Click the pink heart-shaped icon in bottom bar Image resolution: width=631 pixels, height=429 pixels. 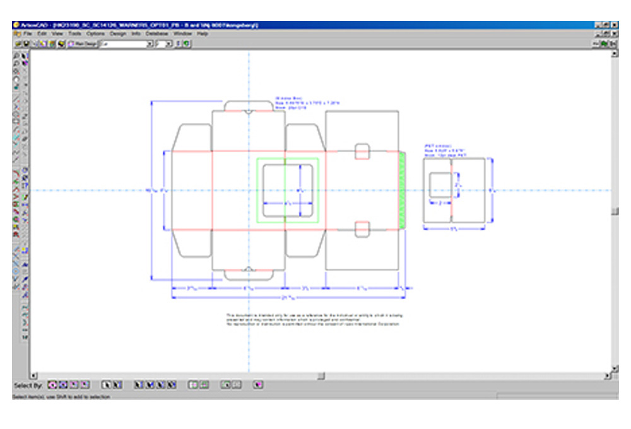[x=257, y=384]
